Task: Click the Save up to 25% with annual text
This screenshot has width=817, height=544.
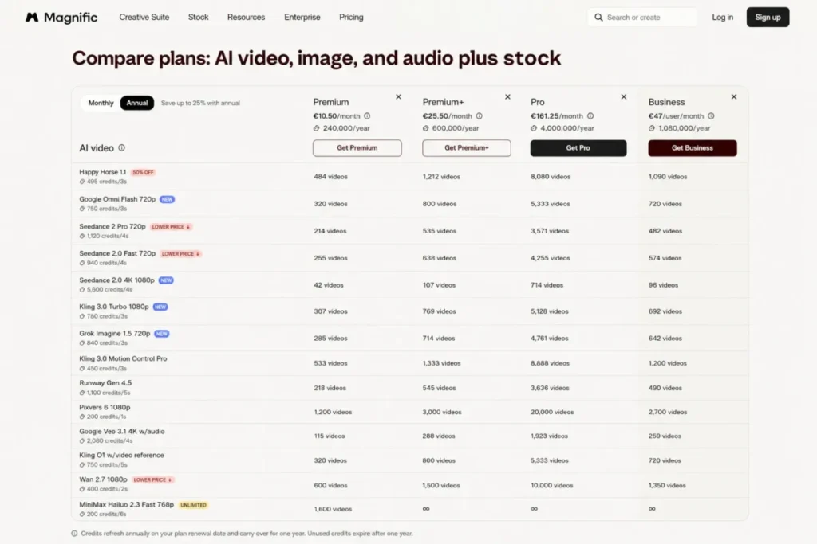Action: click(200, 103)
